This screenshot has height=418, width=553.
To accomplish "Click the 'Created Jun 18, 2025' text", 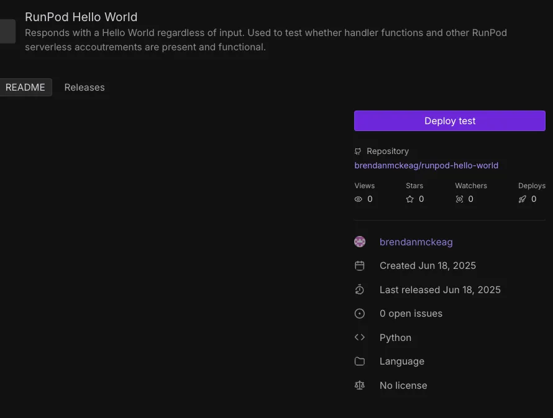I will click(x=427, y=266).
